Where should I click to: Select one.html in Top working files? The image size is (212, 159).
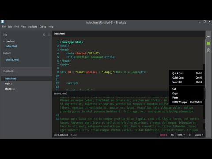[x=10, y=42]
